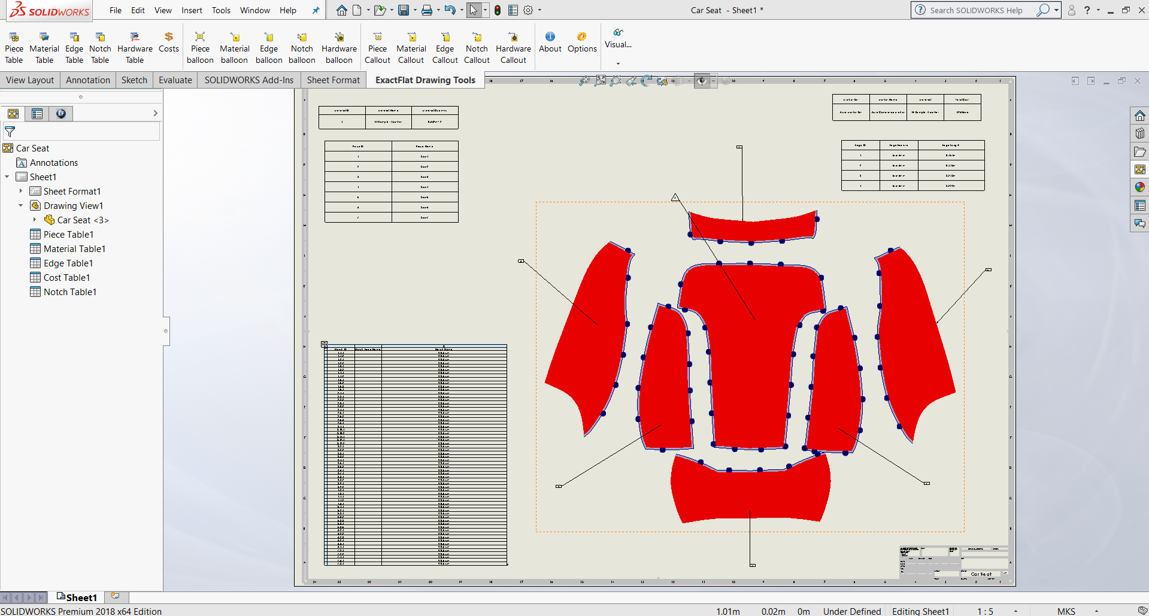Viewport: 1149px width, 616px height.
Task: Open the Tools menu
Action: click(221, 10)
